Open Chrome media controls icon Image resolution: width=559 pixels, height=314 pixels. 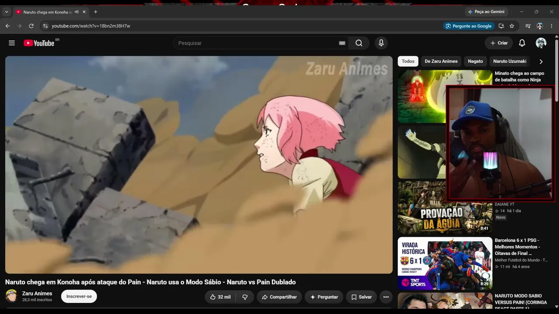(x=528, y=26)
